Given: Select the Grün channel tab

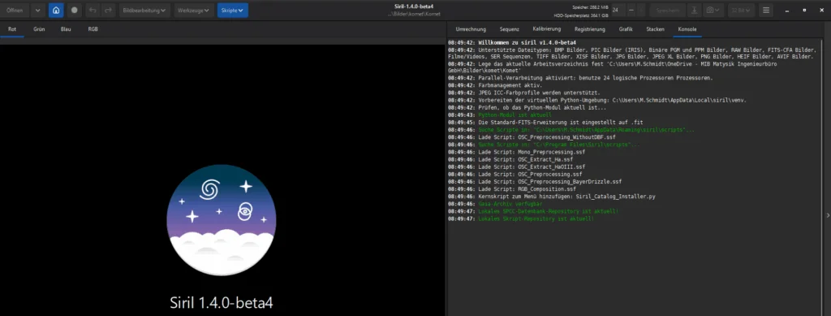Looking at the screenshot, I should pyautogui.click(x=39, y=29).
